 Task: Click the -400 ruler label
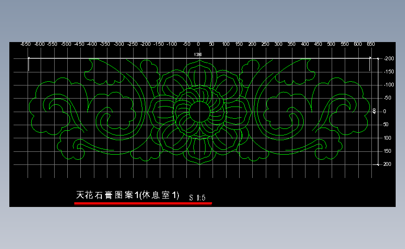[92, 44]
